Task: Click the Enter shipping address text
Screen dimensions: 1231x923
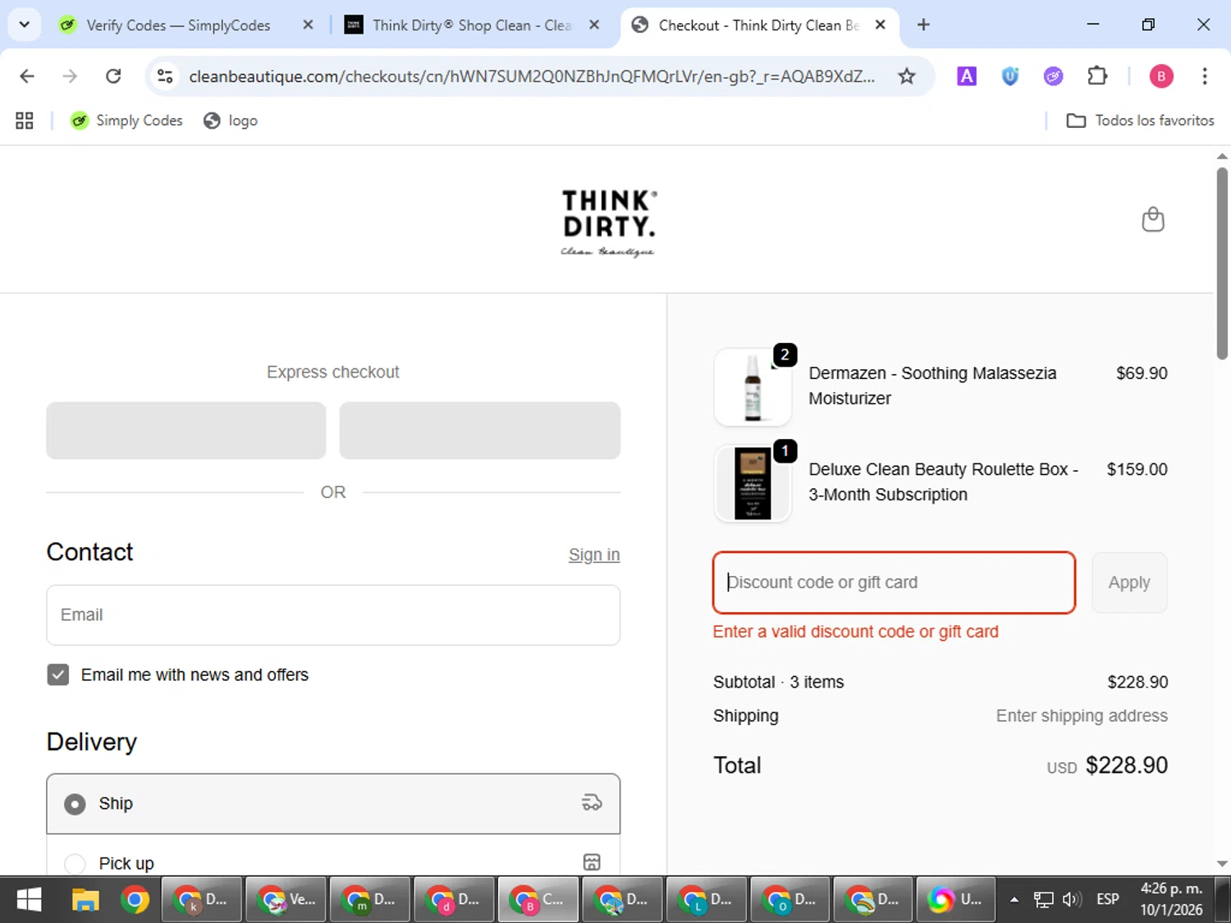Action: pyautogui.click(x=1082, y=715)
